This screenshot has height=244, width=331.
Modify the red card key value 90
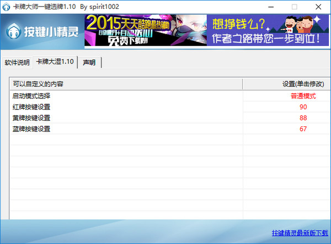tap(303, 107)
